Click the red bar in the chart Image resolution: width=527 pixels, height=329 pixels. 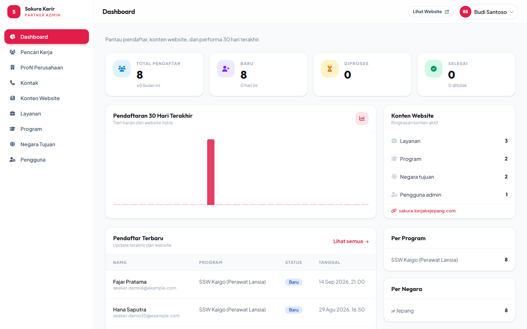(211, 172)
